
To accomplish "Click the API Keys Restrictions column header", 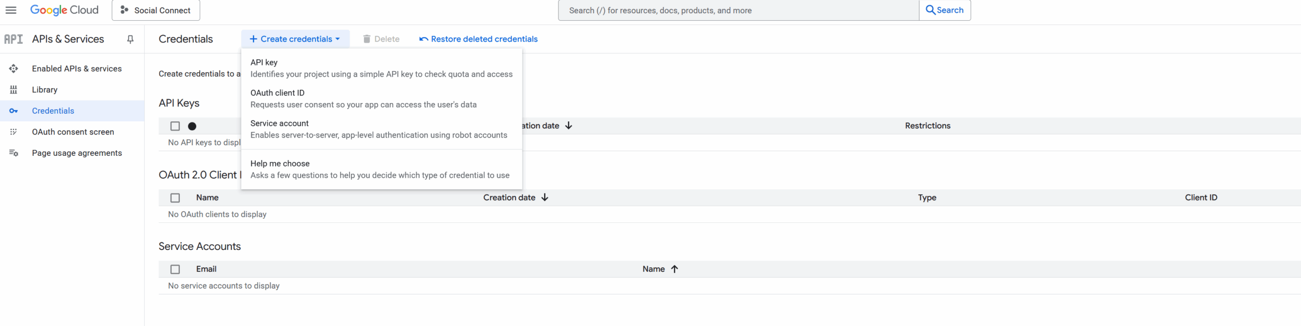I will [x=927, y=125].
